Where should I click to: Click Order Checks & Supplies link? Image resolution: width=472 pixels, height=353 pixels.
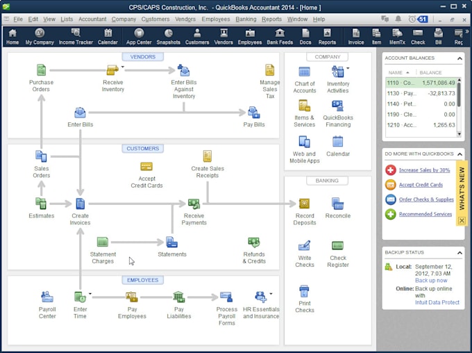tap(426, 199)
